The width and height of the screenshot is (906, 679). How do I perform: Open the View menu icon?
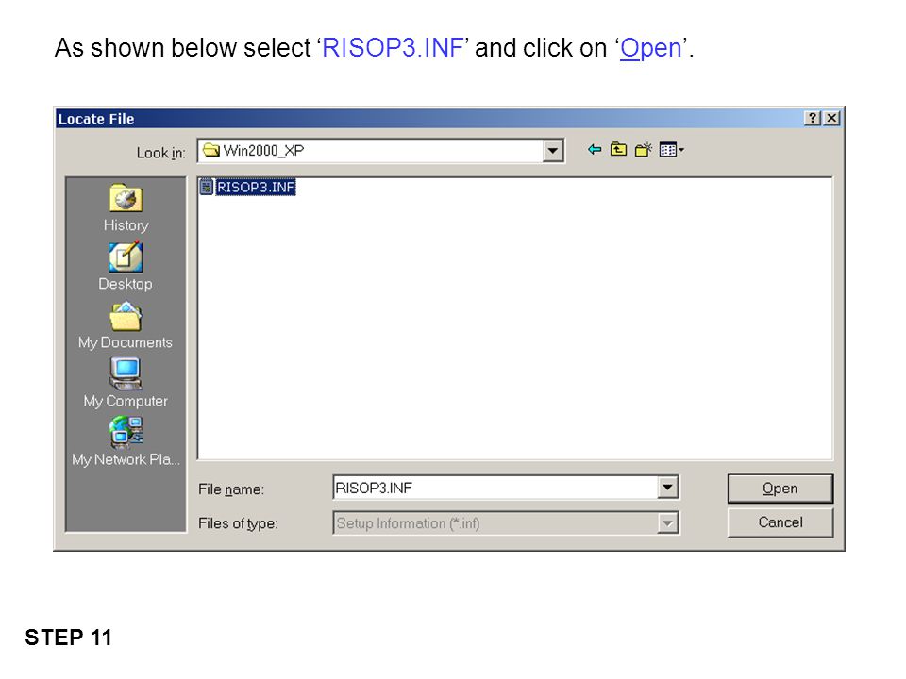tap(671, 150)
